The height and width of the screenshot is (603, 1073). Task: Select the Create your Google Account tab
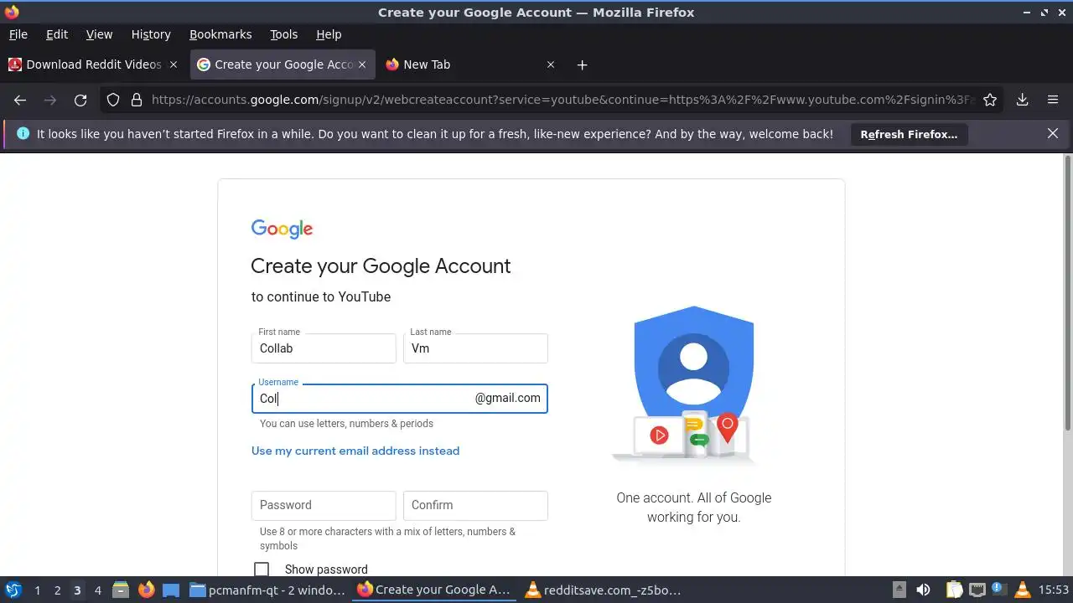(283, 64)
